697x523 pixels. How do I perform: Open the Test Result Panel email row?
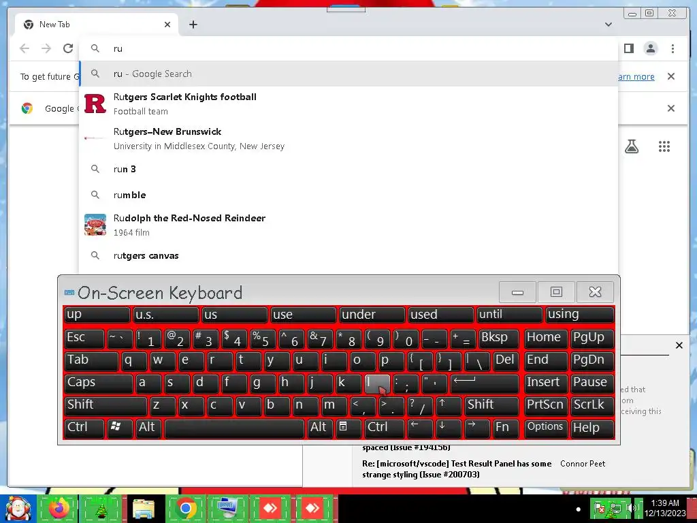(485, 469)
